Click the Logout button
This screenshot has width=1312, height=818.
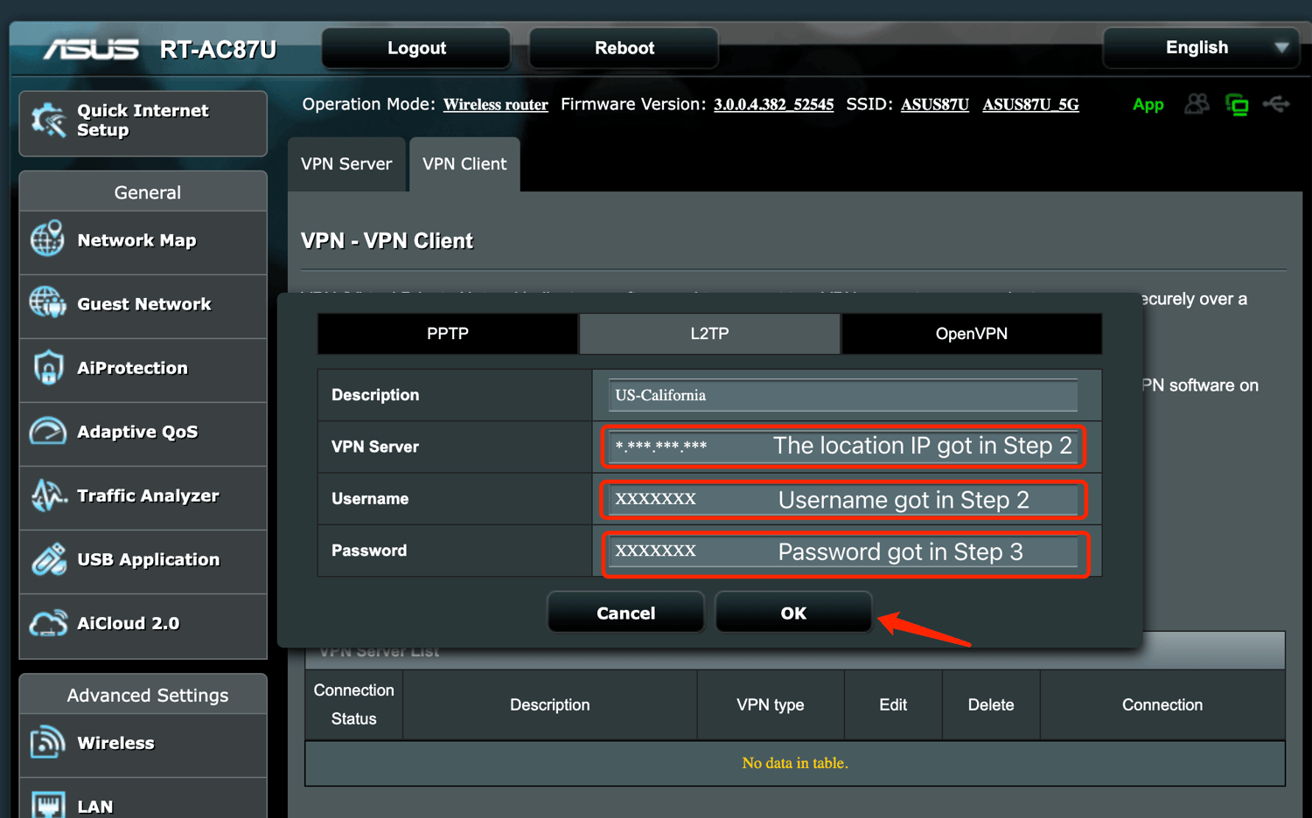click(416, 48)
